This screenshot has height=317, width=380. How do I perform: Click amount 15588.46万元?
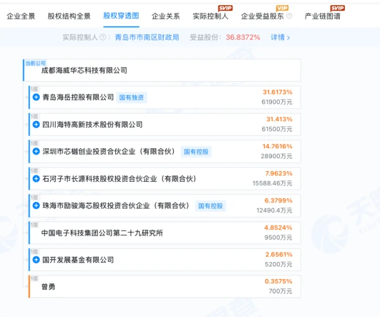coord(272,183)
